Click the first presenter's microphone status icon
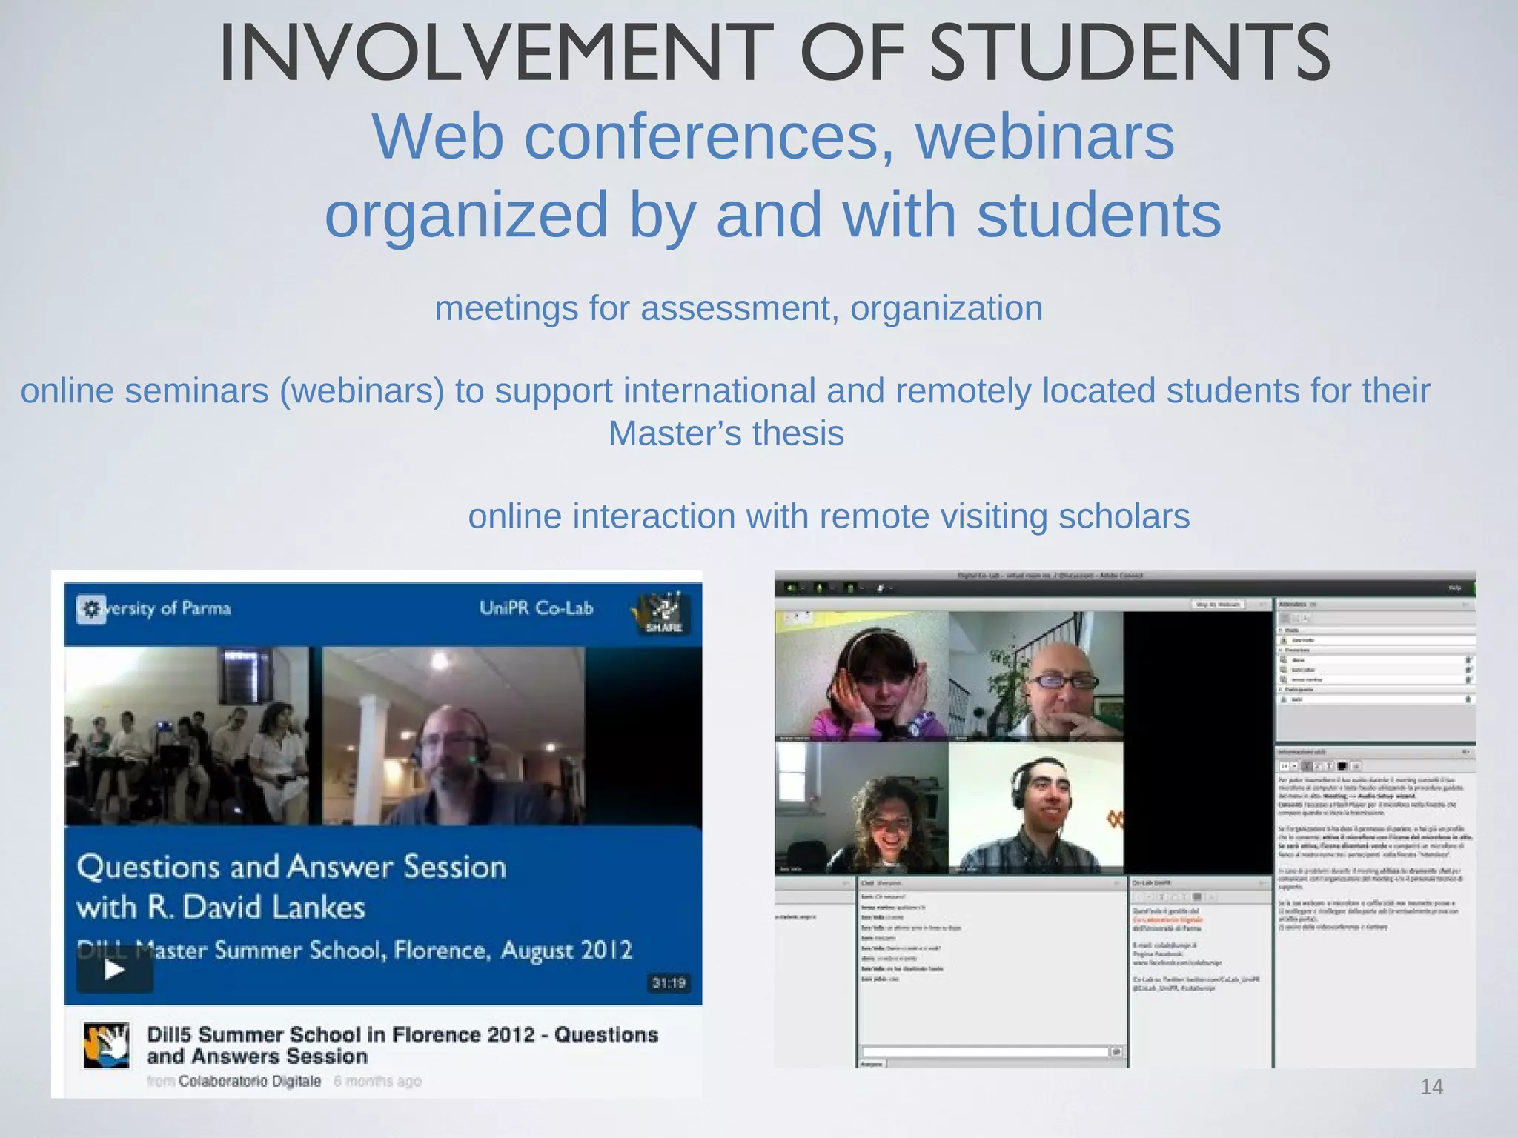1518x1138 pixels. coord(1468,660)
